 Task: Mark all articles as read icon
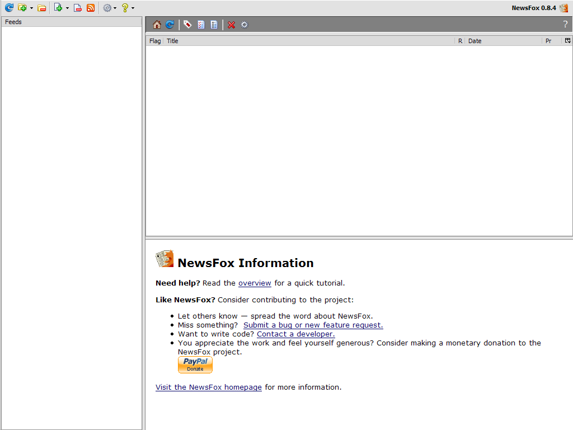pos(201,25)
